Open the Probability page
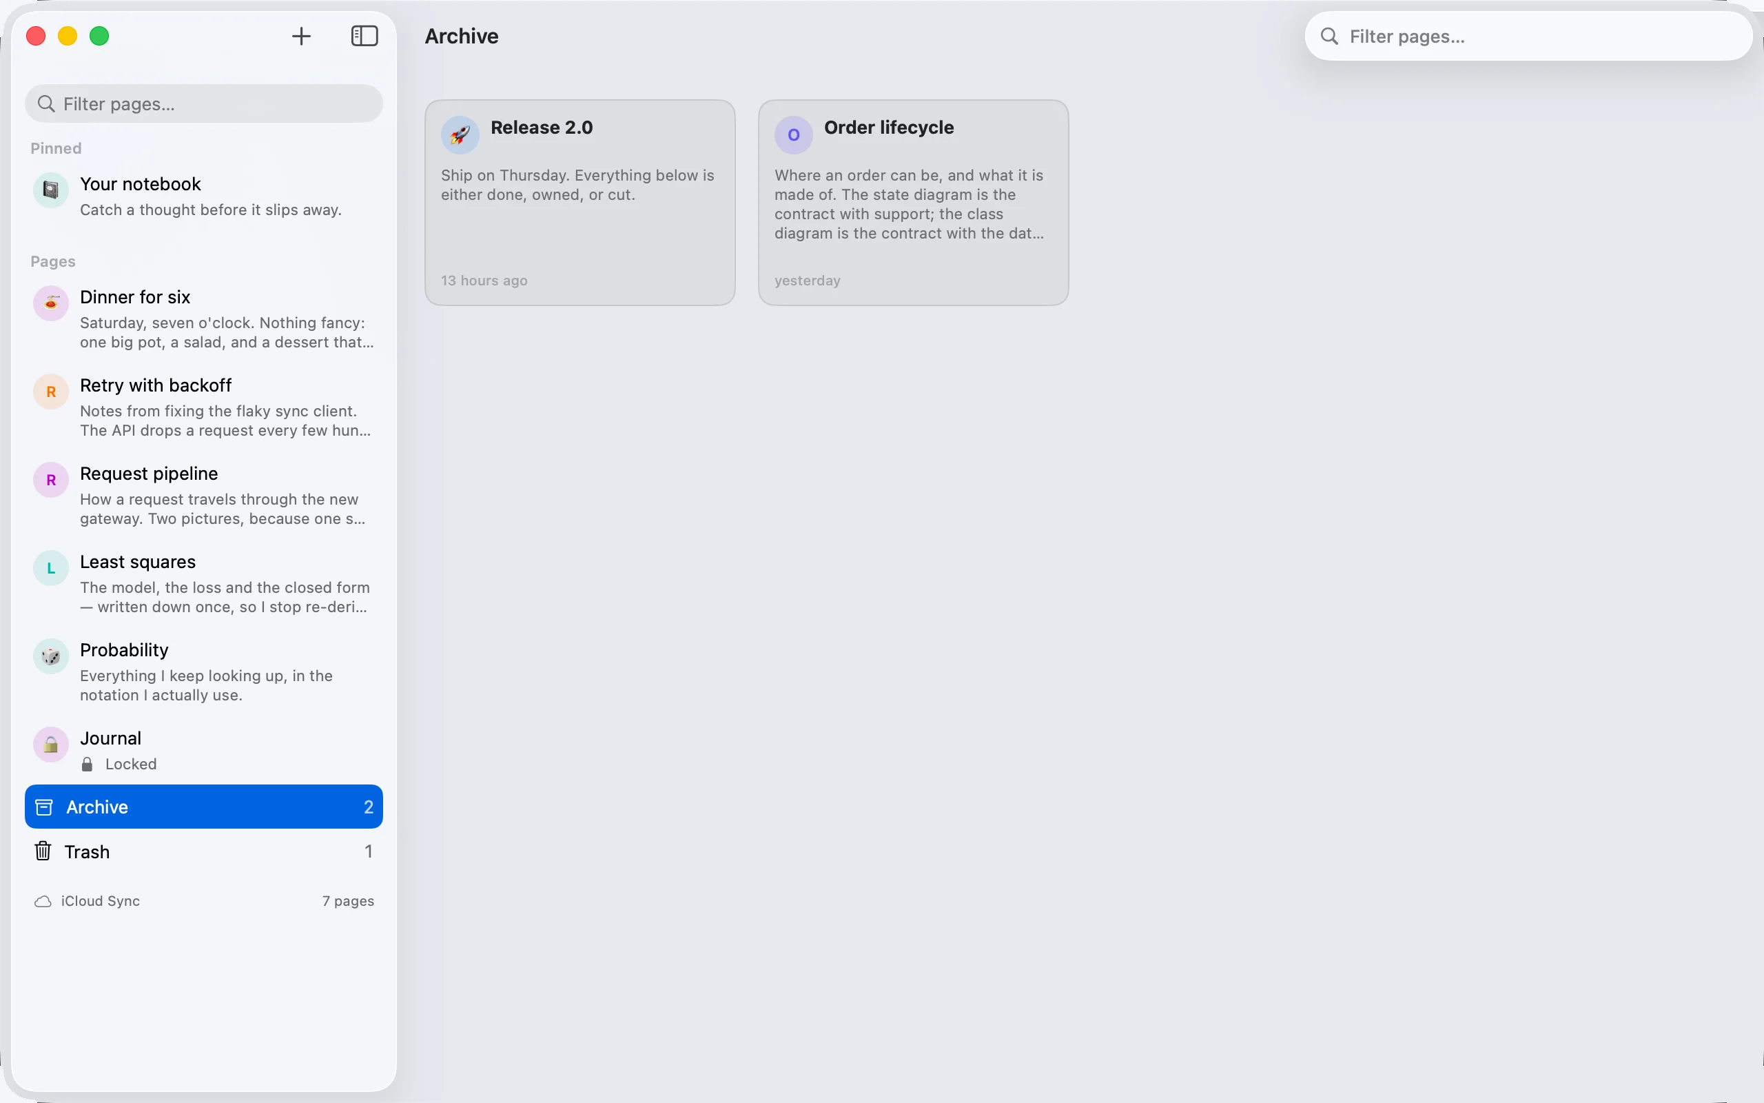The image size is (1764, 1103). pos(203,672)
